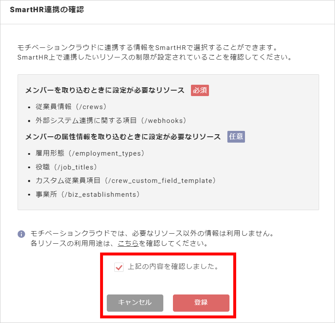Screen dimensions: 335x323
Task: Click the red 登録 button
Action: pos(201,302)
